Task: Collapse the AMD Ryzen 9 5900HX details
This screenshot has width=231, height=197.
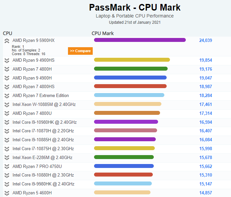Action: tap(7, 41)
